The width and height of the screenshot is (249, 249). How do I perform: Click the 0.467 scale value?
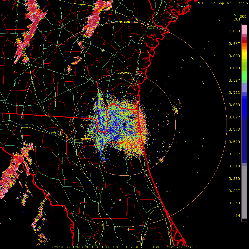point(234,154)
